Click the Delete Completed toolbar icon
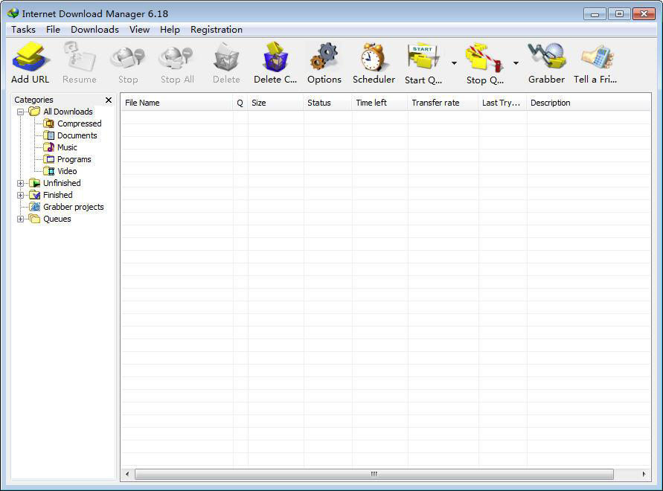This screenshot has height=491, width=663. [x=275, y=58]
